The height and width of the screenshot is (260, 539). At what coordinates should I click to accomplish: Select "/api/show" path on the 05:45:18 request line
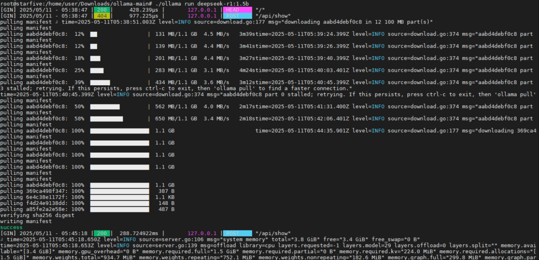(273, 233)
